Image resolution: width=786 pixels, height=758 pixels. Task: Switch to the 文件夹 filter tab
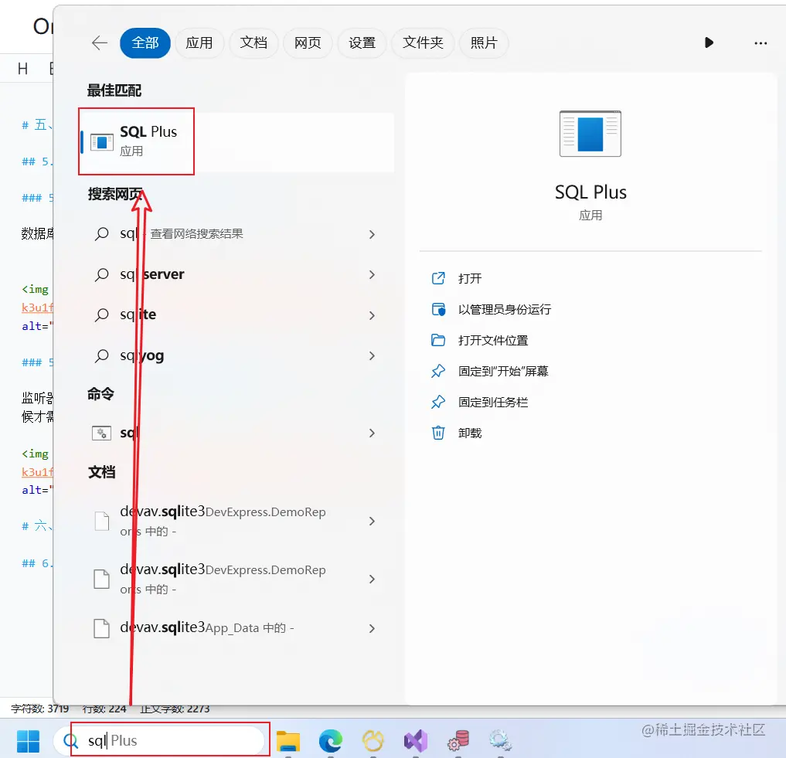423,43
